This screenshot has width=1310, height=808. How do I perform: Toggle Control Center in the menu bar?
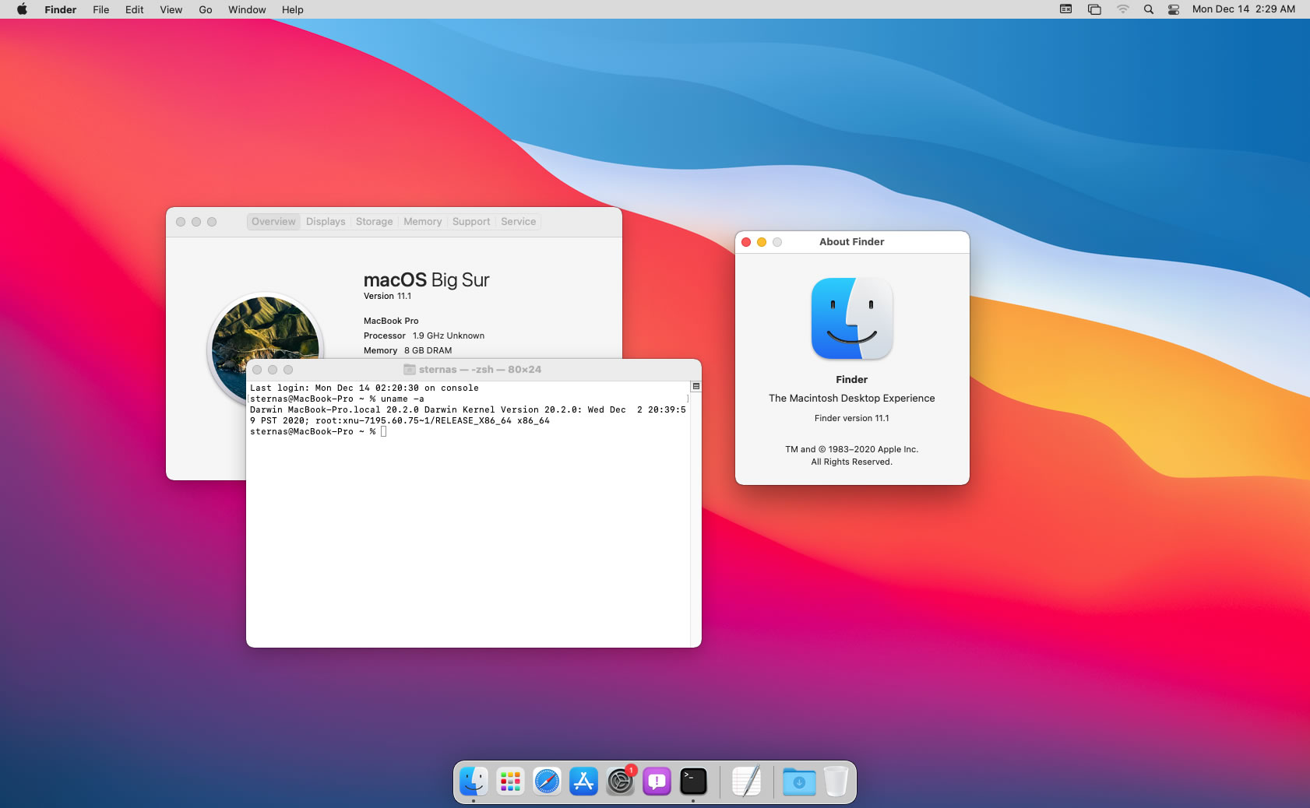1173,9
